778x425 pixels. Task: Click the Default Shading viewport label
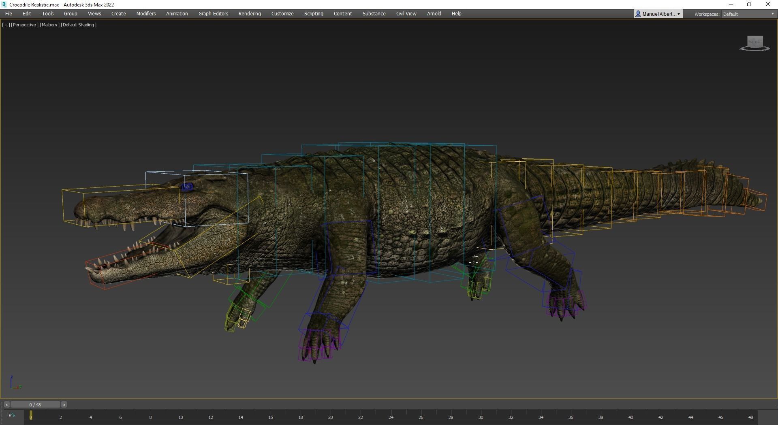(x=79, y=25)
